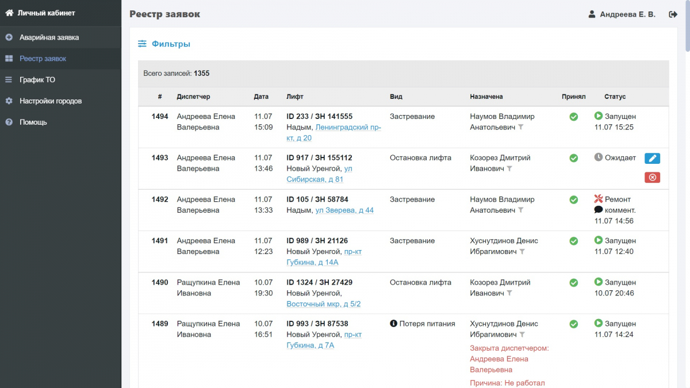
Task: Click dispatcher Ращупкина Елена Ивановна in row 1490
Action: point(208,287)
